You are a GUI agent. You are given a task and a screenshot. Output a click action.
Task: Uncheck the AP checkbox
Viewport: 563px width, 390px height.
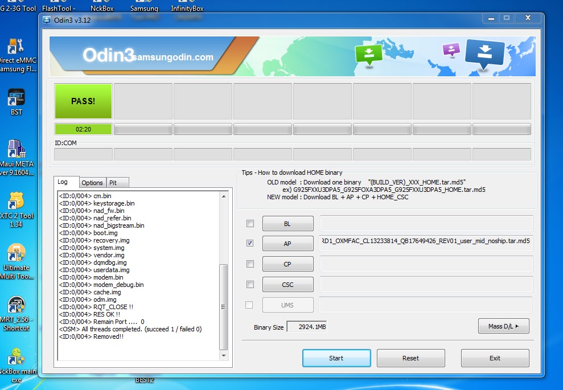point(249,243)
